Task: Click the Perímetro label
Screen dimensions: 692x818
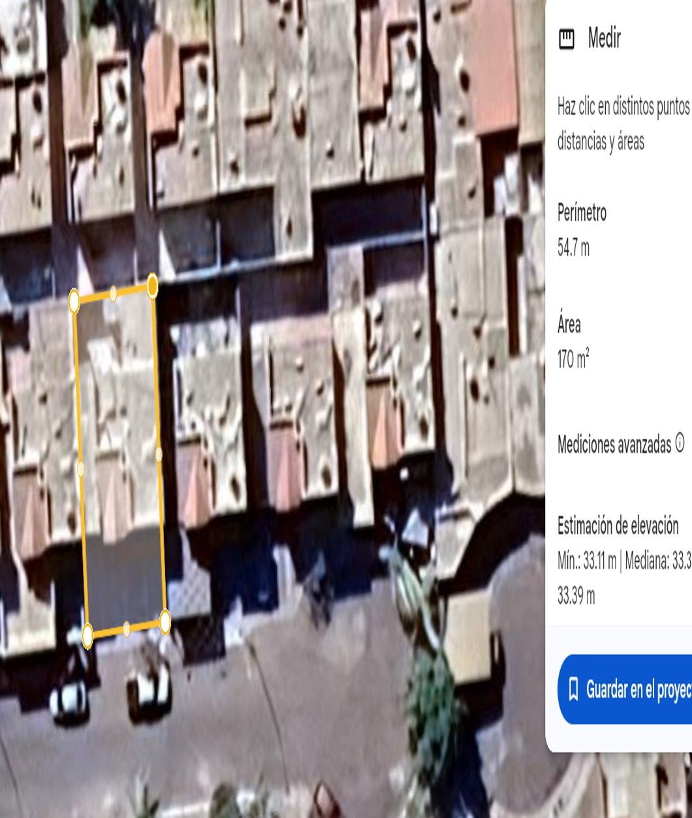Action: pos(582,213)
